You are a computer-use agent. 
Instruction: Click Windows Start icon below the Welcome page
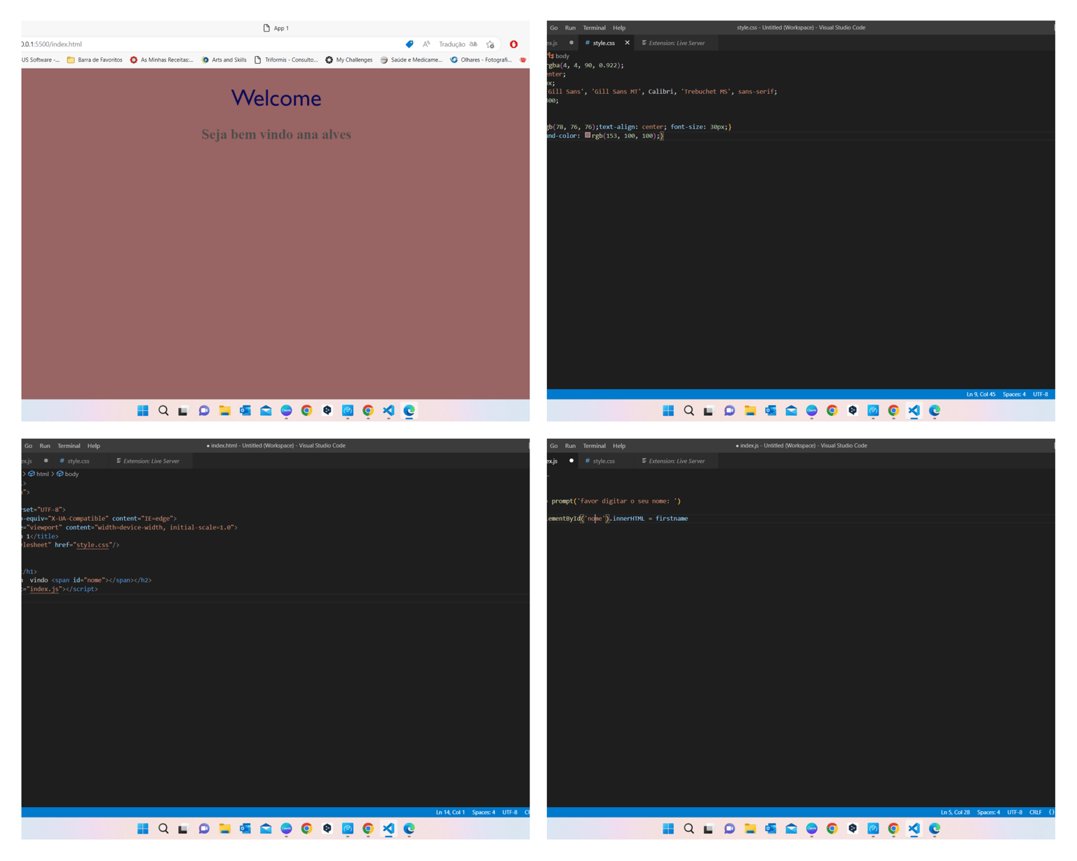pyautogui.click(x=143, y=411)
